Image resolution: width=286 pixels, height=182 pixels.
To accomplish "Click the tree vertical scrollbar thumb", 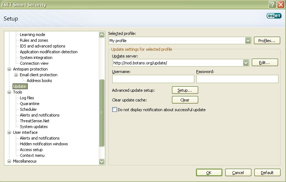I will click(x=101, y=113).
